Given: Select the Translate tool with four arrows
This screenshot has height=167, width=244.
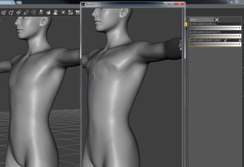Looking at the screenshot, I should 19,13.
